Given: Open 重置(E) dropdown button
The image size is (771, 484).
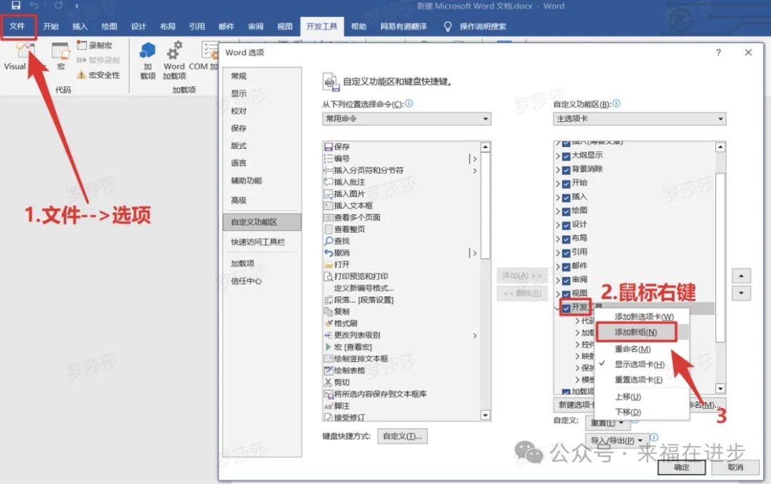Looking at the screenshot, I should pos(607,423).
